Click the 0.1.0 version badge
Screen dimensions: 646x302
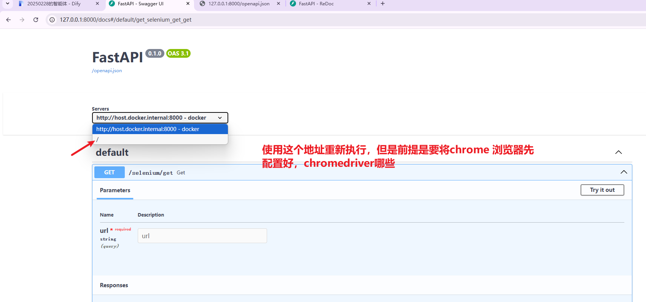pyautogui.click(x=155, y=54)
